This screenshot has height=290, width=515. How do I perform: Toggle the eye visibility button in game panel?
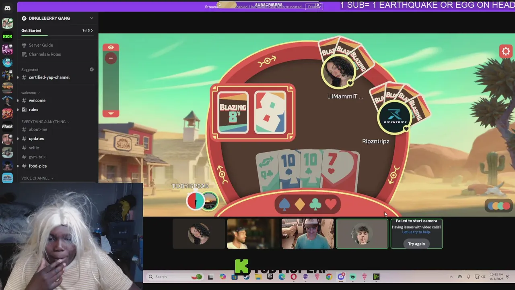pyautogui.click(x=111, y=48)
